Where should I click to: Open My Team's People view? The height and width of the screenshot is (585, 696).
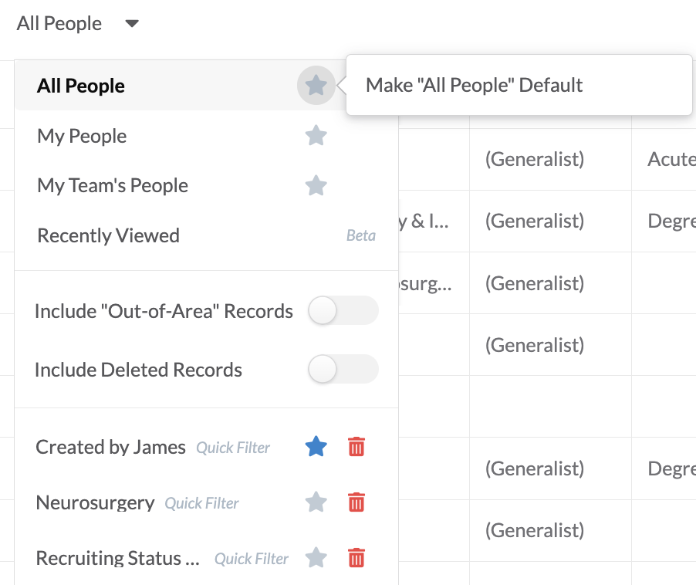point(113,186)
